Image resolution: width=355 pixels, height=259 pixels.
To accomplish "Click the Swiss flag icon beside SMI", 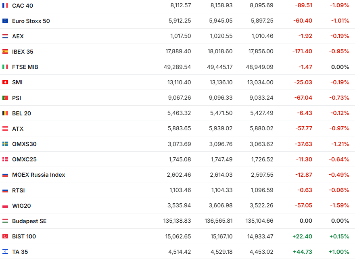I will pyautogui.click(x=5, y=82).
